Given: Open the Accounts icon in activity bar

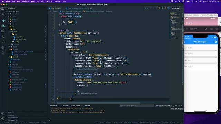Looking at the screenshot, I should (3, 113).
